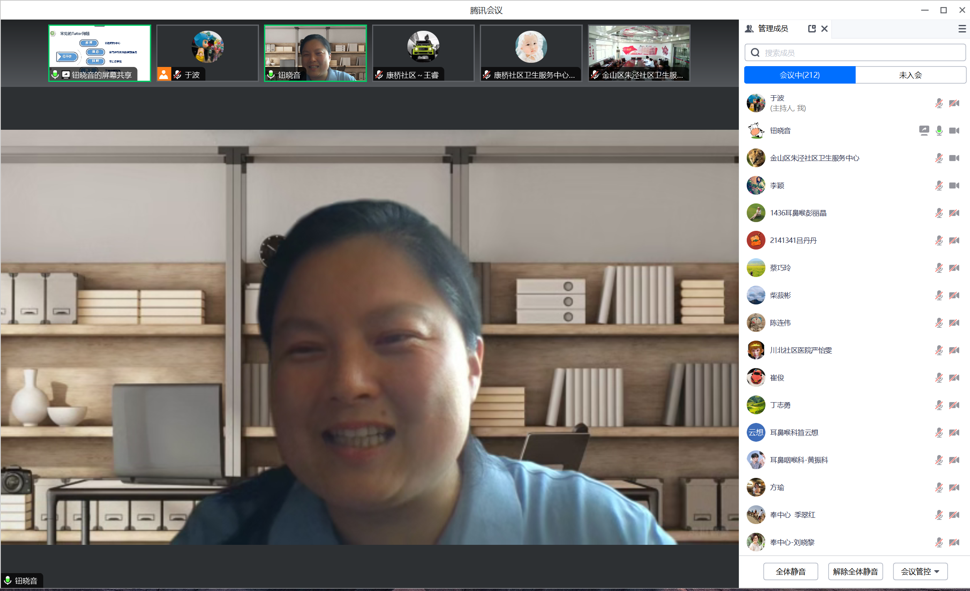The height and width of the screenshot is (591, 970).
Task: Unmute microphone for 李颖
Action: 939,185
